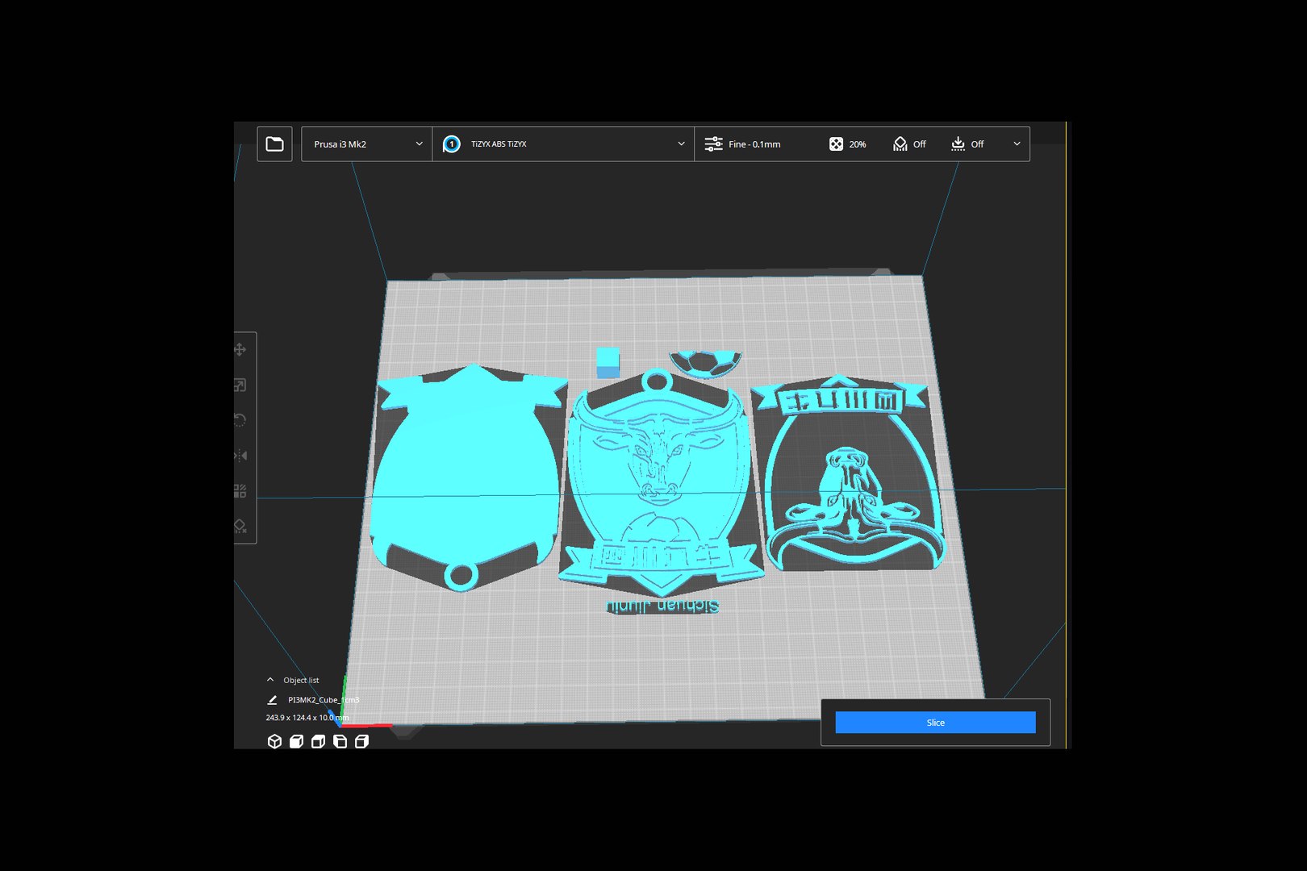Click PI3MK2_Cube_1cm3 job name

point(324,700)
